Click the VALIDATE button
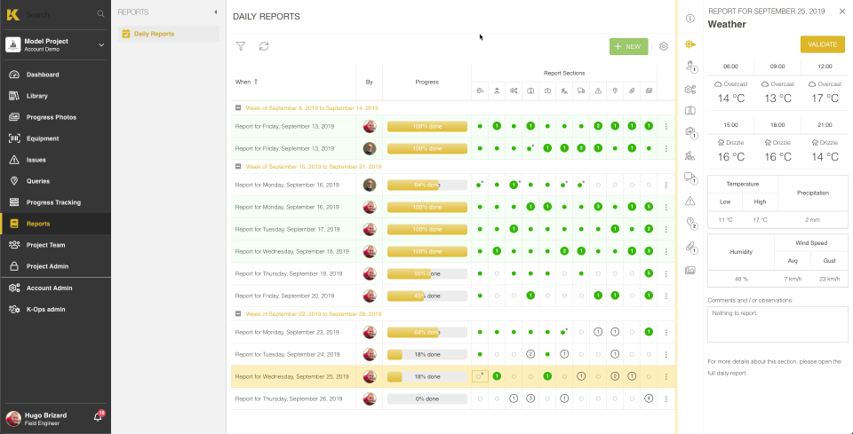 pyautogui.click(x=822, y=44)
